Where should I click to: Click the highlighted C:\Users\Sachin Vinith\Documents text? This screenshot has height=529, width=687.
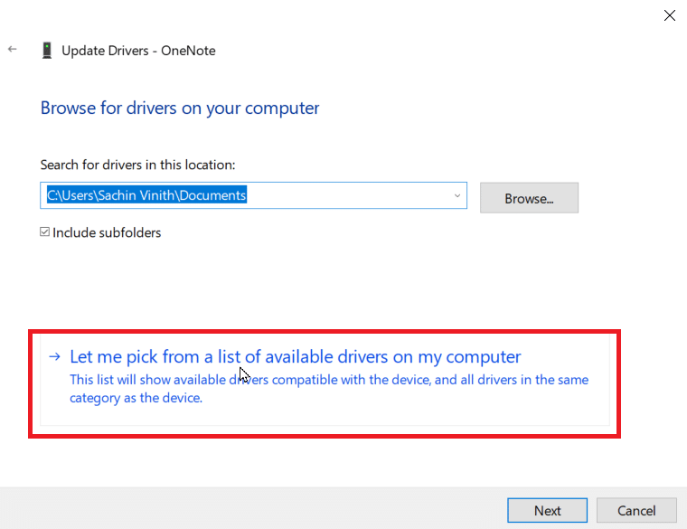(x=146, y=195)
